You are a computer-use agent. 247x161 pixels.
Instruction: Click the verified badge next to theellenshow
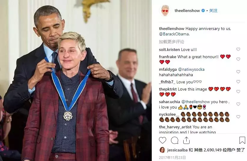pyautogui.click(x=203, y=10)
